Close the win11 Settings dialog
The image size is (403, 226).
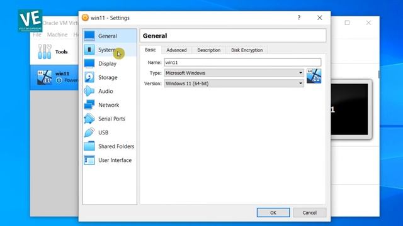coord(319,18)
